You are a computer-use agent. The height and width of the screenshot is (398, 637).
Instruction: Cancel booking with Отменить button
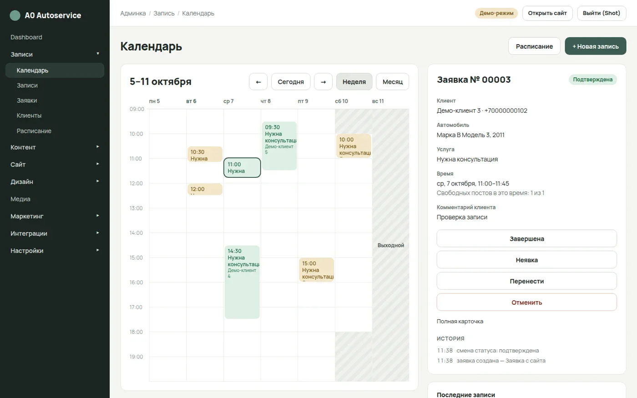pyautogui.click(x=527, y=302)
